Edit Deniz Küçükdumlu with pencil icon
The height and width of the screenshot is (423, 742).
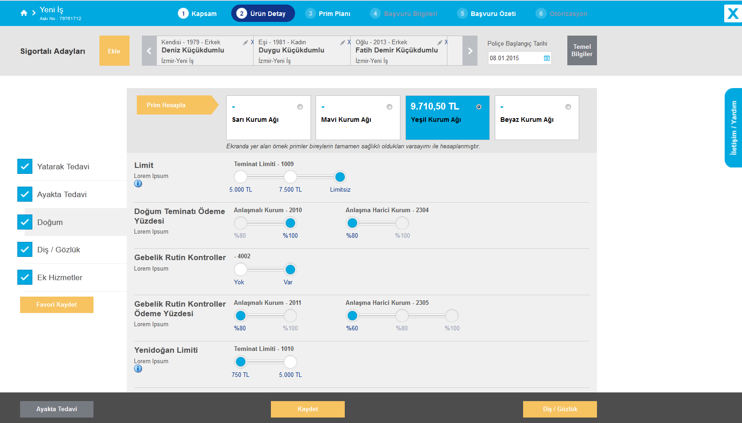coord(245,42)
